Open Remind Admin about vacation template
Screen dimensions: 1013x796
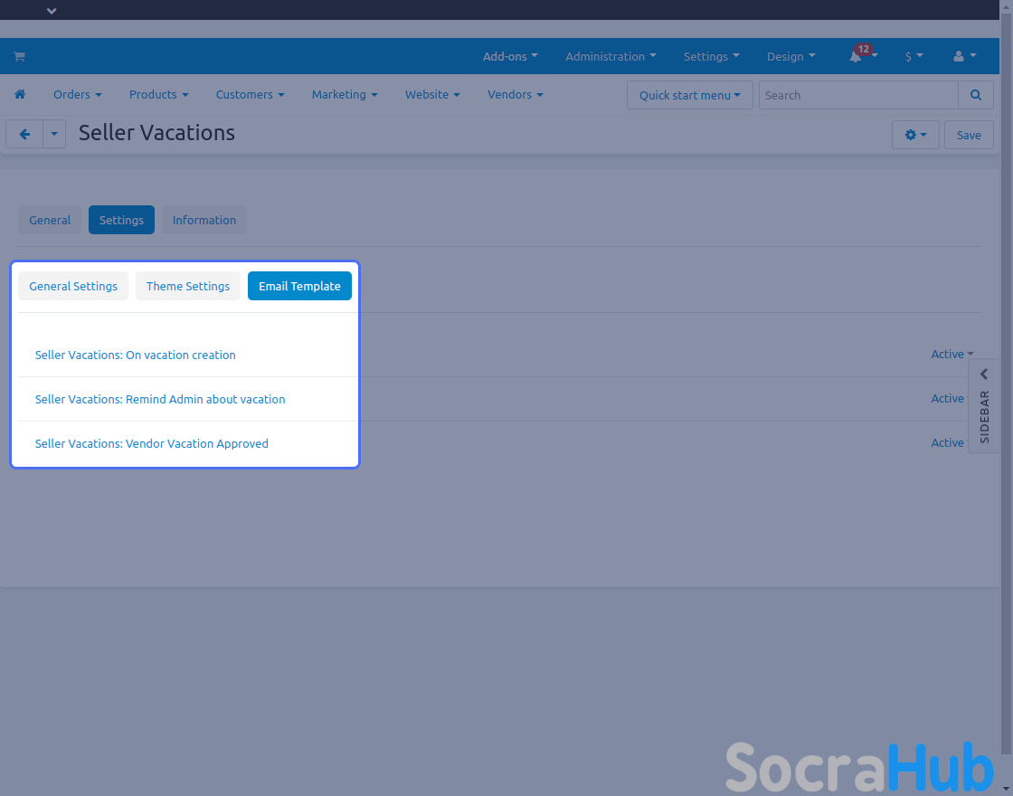pos(160,399)
